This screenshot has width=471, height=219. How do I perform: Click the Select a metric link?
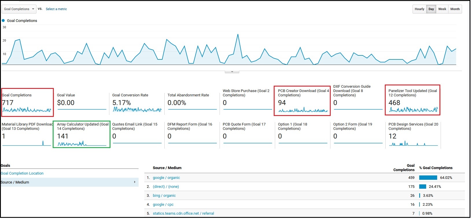tap(56, 9)
